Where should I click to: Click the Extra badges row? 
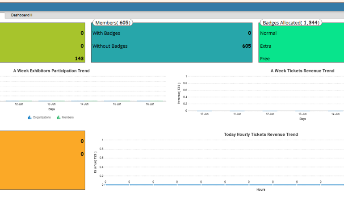266,46
